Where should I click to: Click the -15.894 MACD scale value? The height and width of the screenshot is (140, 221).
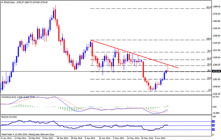215,113
